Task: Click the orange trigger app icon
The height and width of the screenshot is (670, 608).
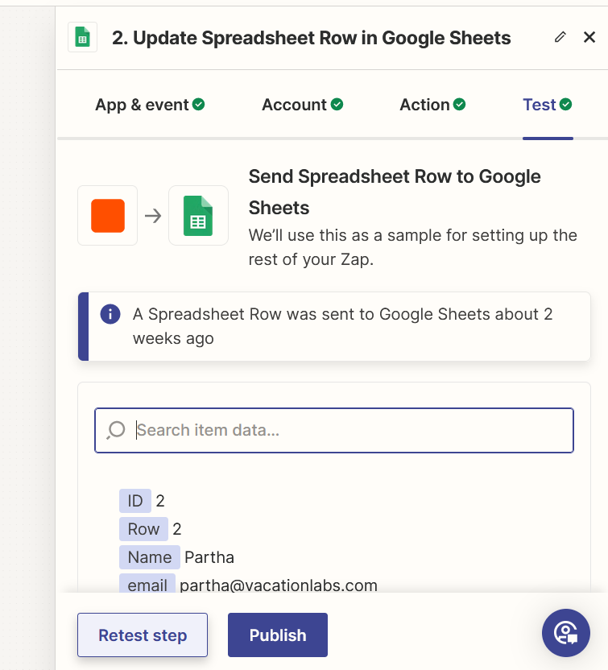Action: 108,216
